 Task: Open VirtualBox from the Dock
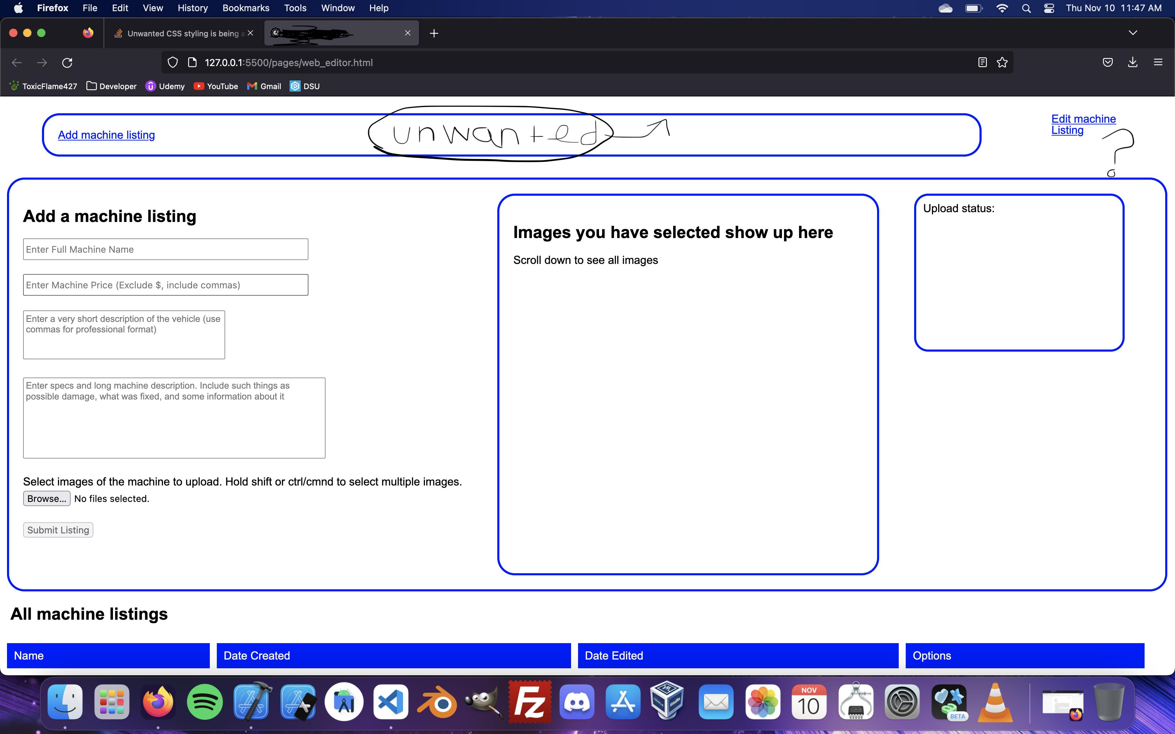[x=667, y=700]
